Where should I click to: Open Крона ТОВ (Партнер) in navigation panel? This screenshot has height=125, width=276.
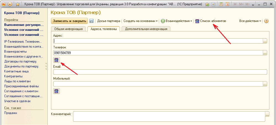pos(22,13)
